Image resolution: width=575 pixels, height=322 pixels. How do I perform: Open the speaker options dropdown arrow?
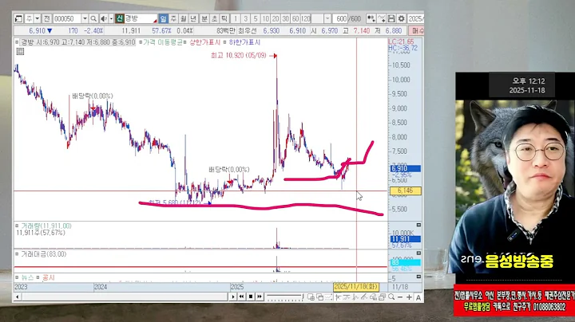[111, 18]
